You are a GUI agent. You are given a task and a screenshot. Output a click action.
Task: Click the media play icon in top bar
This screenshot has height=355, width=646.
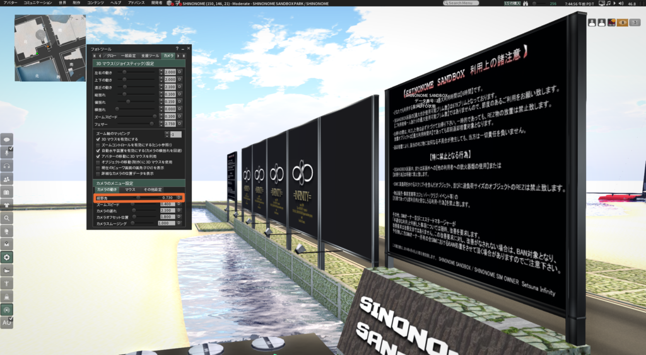[614, 3]
